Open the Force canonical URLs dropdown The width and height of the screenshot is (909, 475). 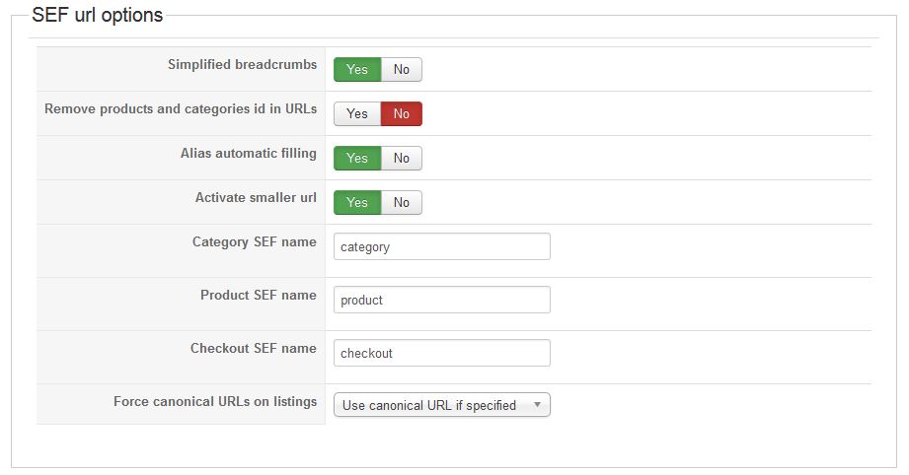(x=441, y=405)
